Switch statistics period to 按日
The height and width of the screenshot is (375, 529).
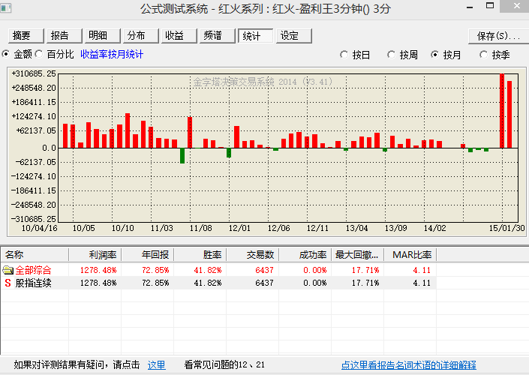click(x=344, y=55)
